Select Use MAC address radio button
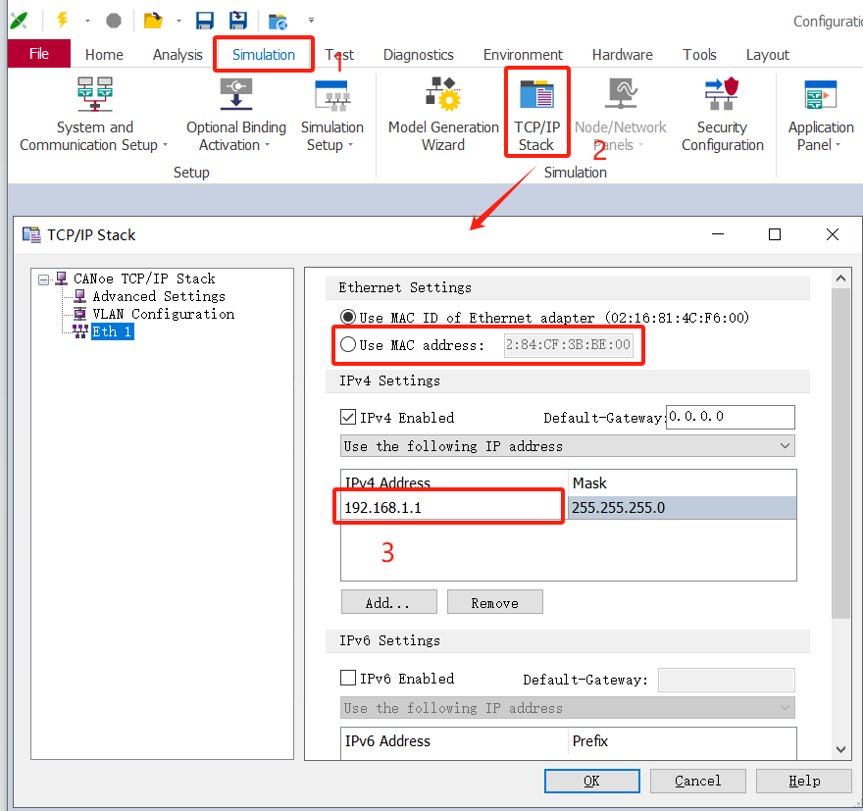This screenshot has width=863, height=811. [348, 345]
